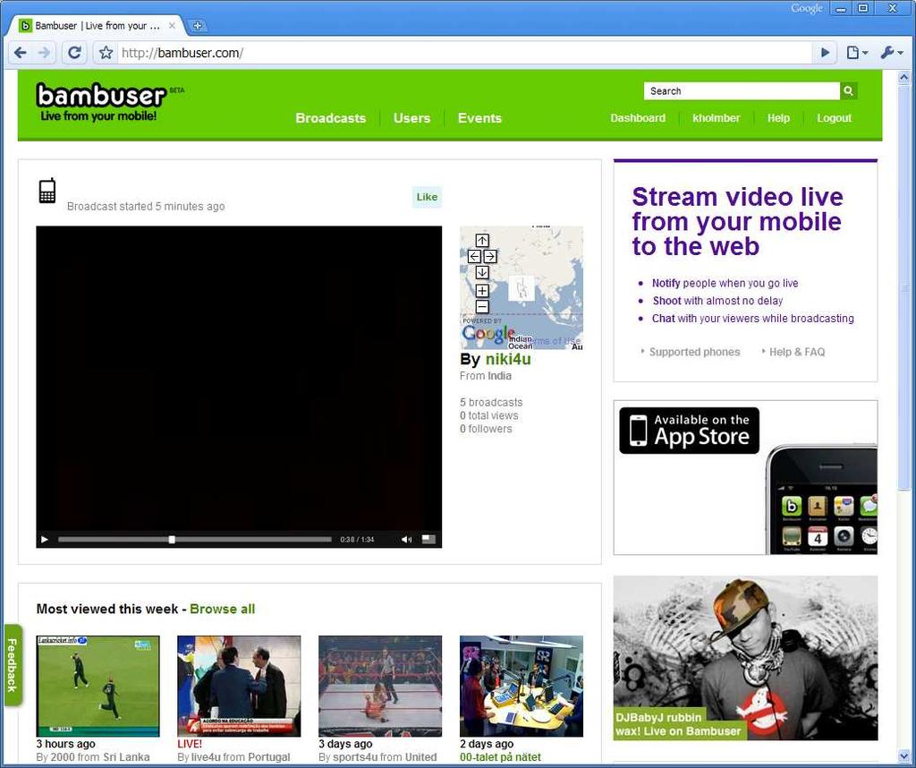This screenshot has width=916, height=768.
Task: Zoom in on the map
Action: [482, 291]
